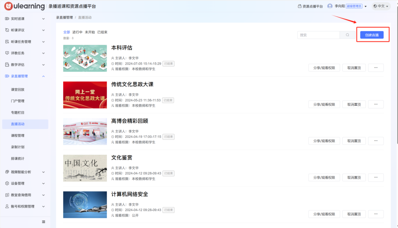Open 分享/观看权限 for 本科评估

click(324, 68)
